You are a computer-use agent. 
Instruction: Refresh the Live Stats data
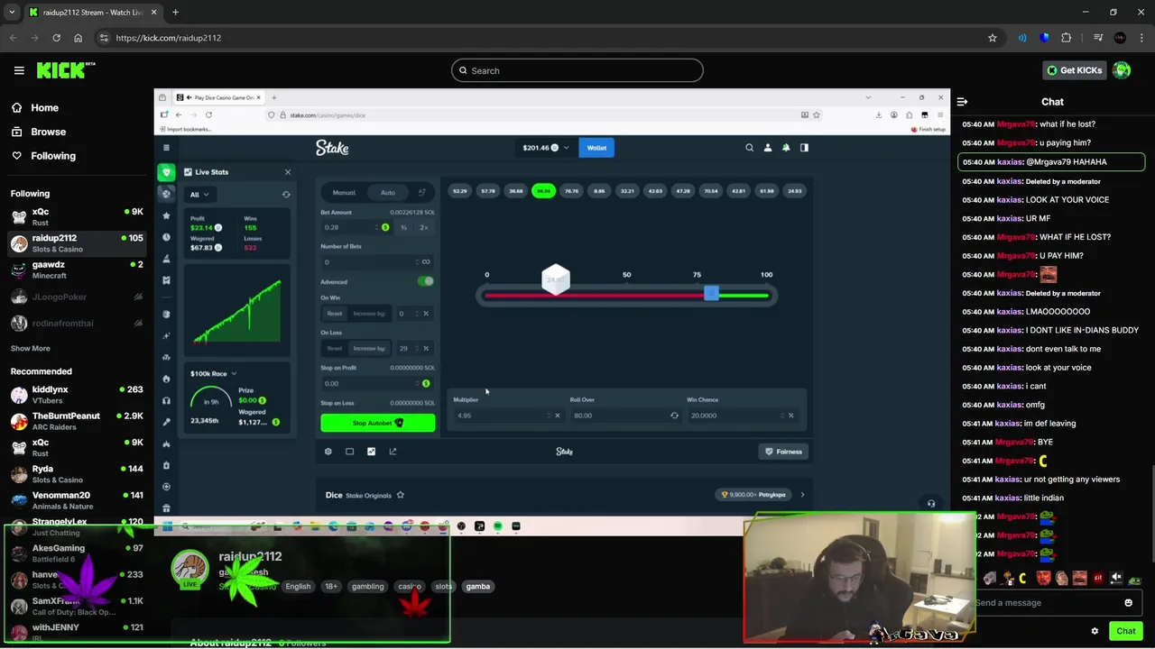coord(286,195)
